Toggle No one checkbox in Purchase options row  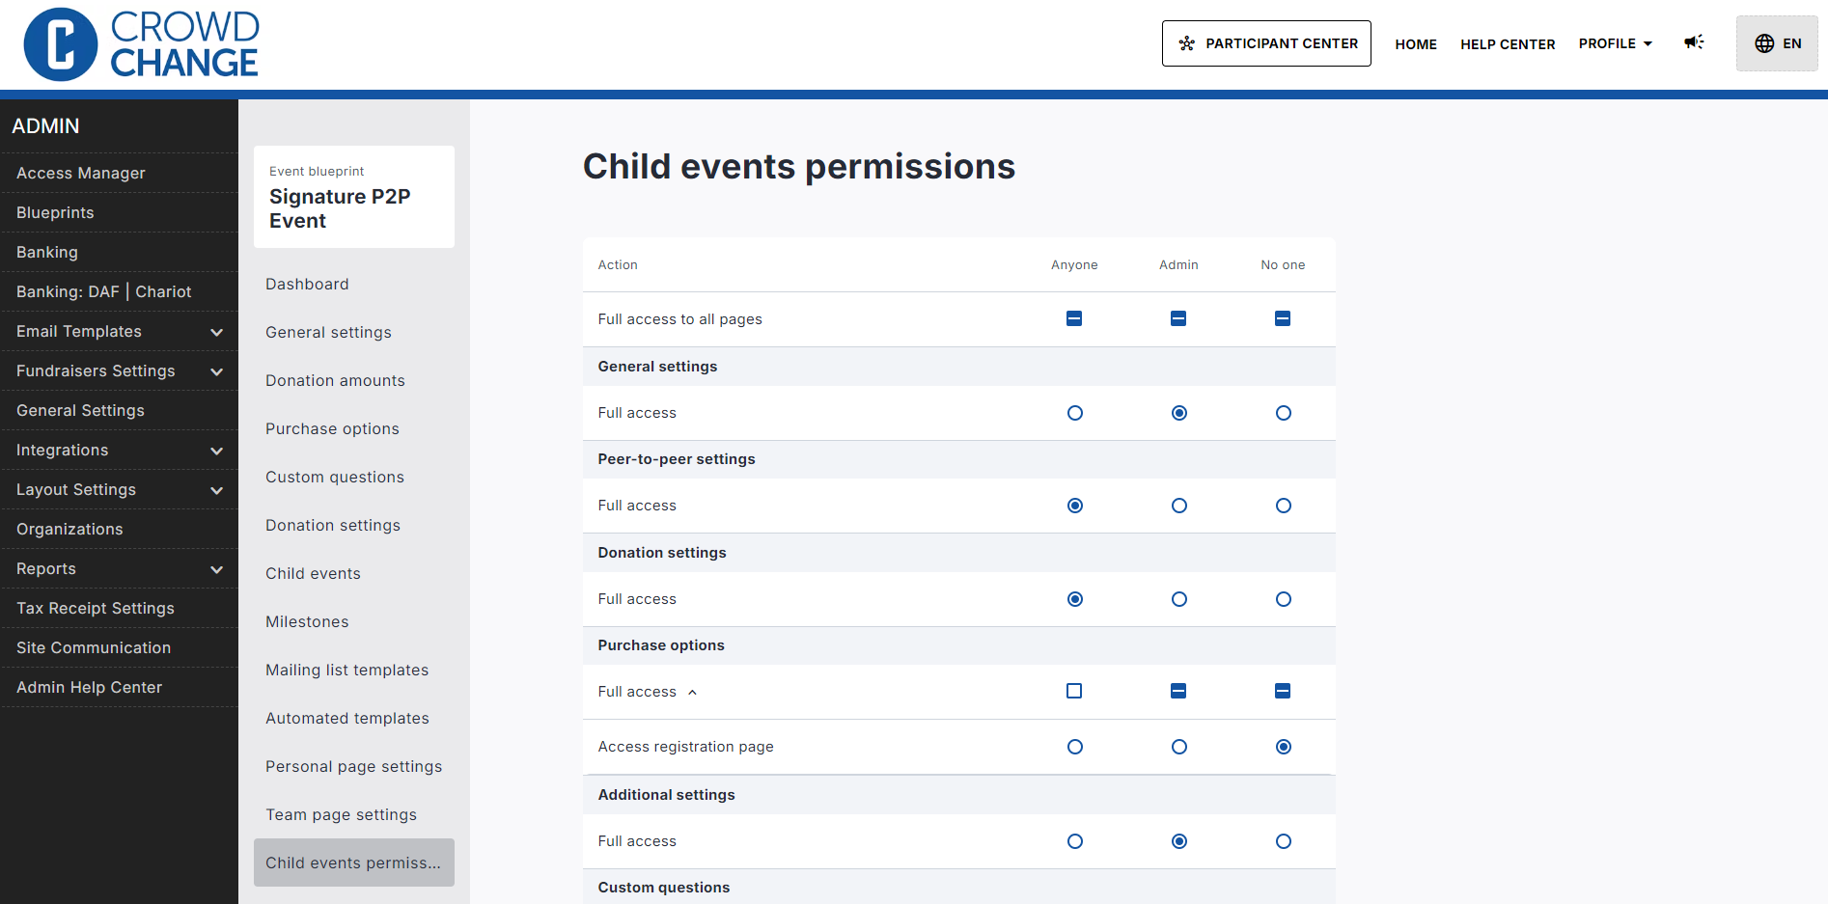click(x=1283, y=691)
